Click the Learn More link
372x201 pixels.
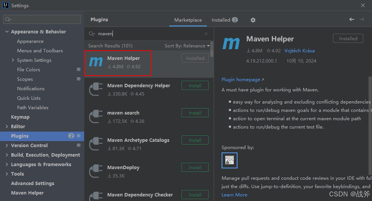pos(234,195)
